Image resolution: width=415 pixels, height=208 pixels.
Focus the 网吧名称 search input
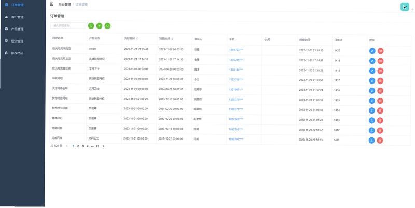[68, 25]
